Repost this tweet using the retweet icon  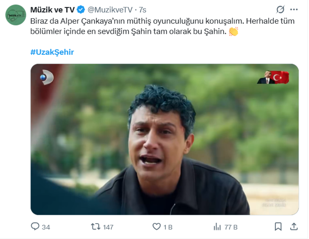[x=96, y=227]
